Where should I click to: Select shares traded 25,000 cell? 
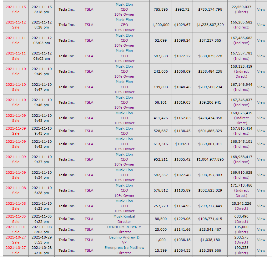click(x=161, y=229)
